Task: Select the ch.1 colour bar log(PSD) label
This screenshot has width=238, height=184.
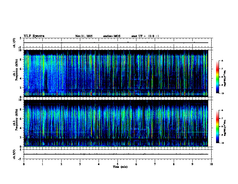Action: (x=225, y=78)
